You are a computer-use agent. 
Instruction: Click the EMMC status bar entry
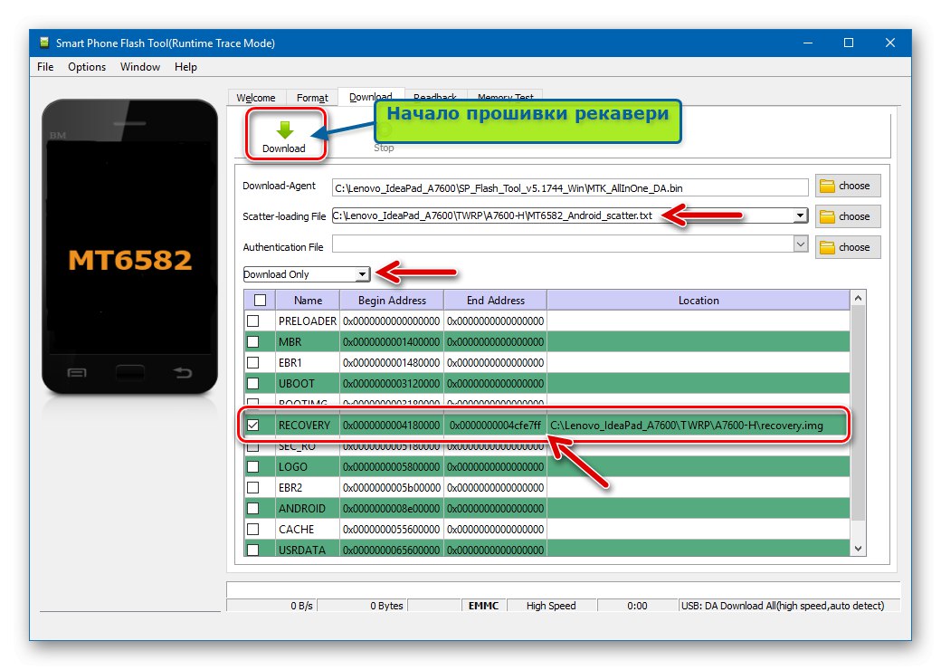(x=484, y=606)
